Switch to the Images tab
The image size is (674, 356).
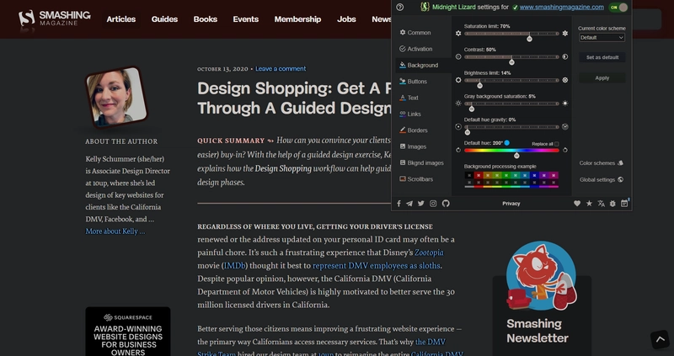pos(423,146)
